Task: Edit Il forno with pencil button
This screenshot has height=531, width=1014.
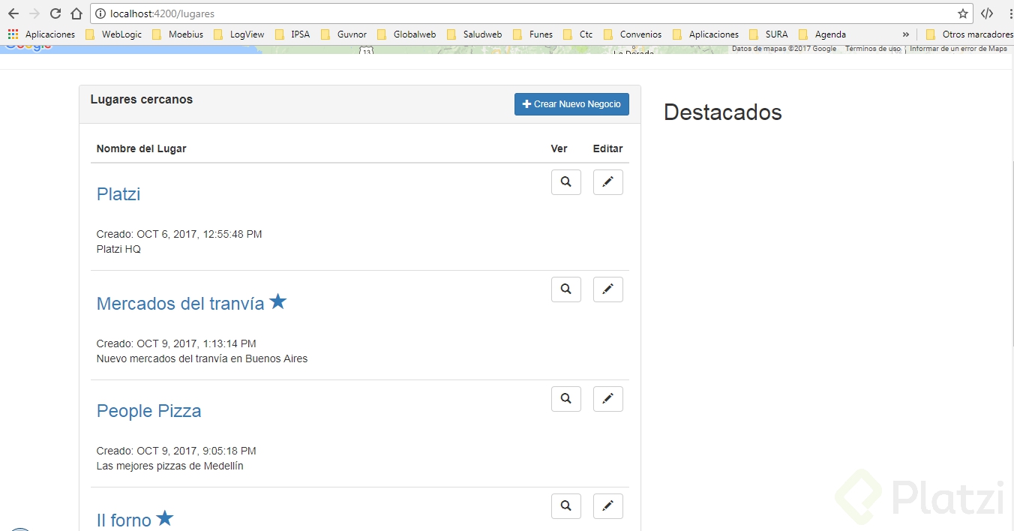Action: tap(608, 506)
